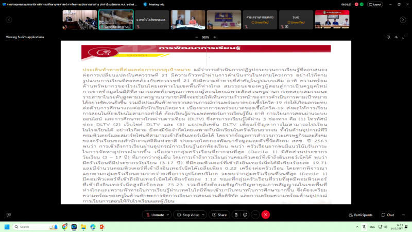412x232 pixels.
Task: Change the Layout view
Action: point(374,4)
